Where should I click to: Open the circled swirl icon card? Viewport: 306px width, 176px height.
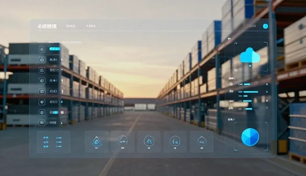[149, 142]
